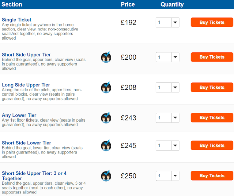The image size is (234, 196).
Task: Click the pairs icon beside Long Side Upper Tier
Action: tap(106, 88)
